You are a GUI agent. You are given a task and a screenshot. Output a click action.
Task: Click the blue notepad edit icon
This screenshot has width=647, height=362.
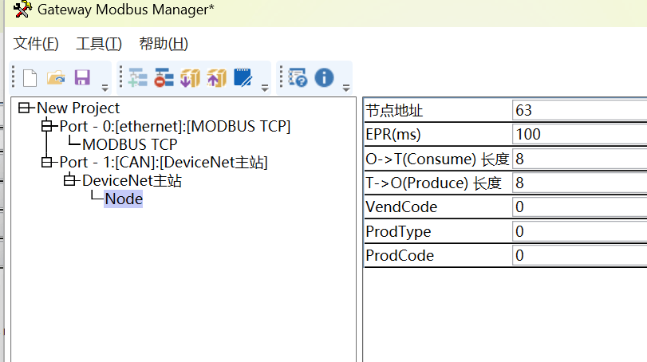click(243, 77)
